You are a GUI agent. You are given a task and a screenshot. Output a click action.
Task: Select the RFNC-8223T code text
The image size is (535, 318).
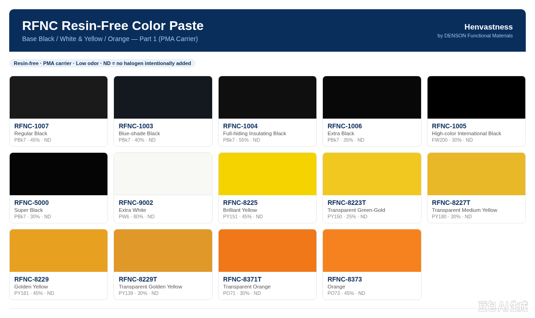point(347,203)
